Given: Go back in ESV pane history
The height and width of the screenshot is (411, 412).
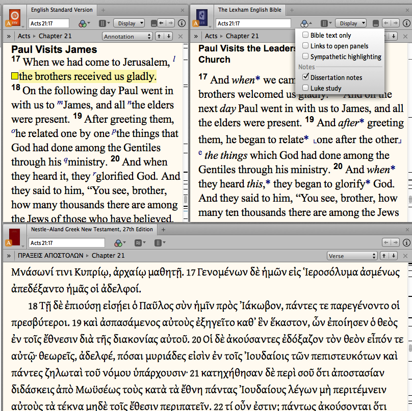Looking at the screenshot, I should click(161, 23).
